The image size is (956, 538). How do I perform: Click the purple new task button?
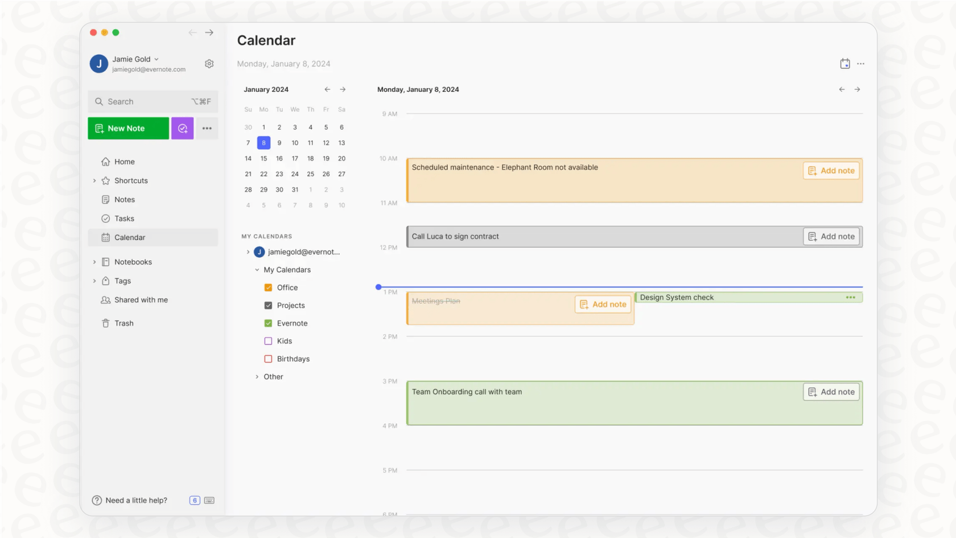click(183, 129)
